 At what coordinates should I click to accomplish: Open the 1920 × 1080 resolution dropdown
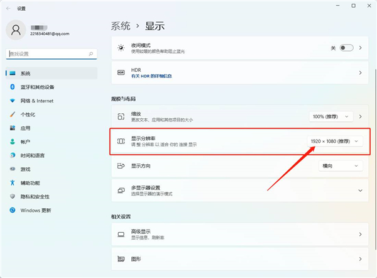coord(336,142)
